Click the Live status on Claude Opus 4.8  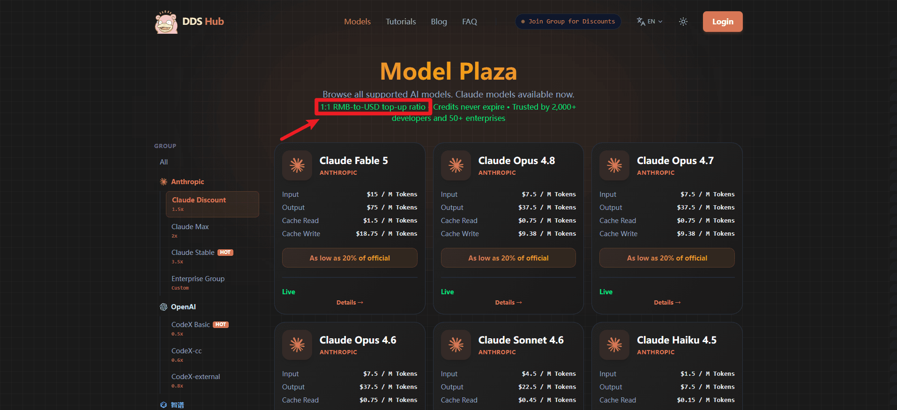448,292
